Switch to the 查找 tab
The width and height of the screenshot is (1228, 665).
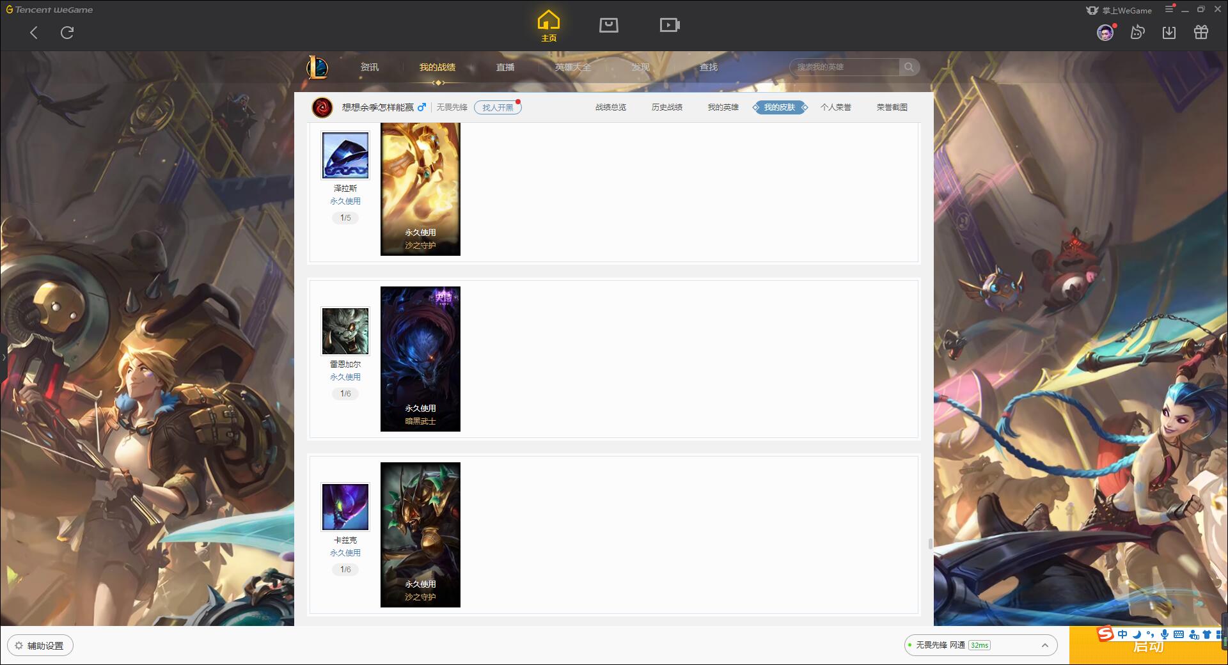[x=709, y=67]
